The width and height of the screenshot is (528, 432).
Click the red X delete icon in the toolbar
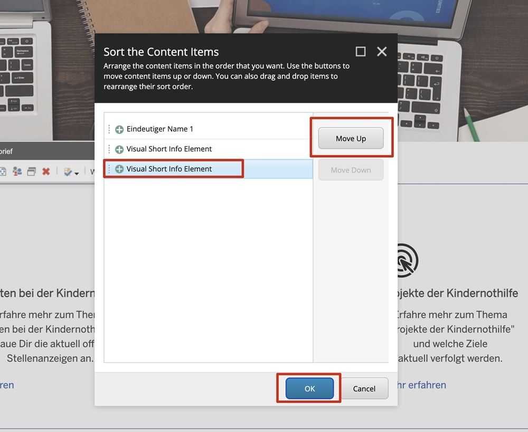(x=46, y=171)
